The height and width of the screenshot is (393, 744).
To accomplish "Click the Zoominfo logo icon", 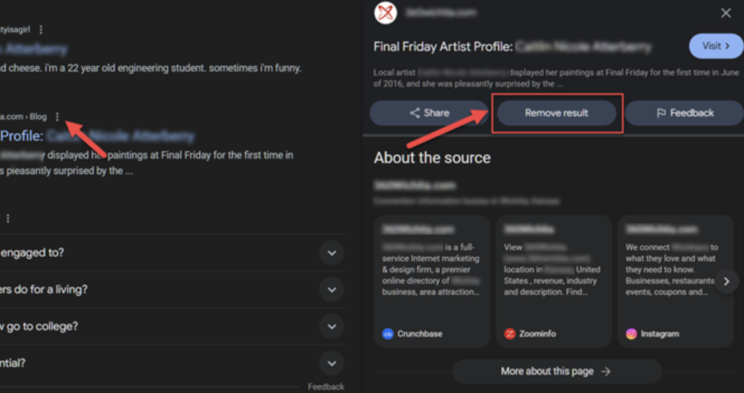I will (x=510, y=334).
